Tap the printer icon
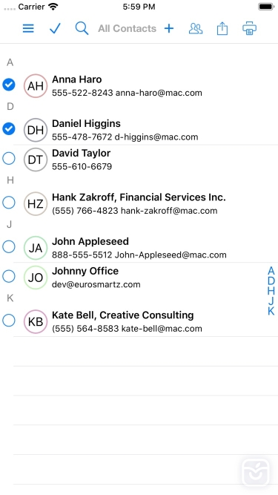Screen dimensions: 278x495 pyautogui.click(x=249, y=28)
